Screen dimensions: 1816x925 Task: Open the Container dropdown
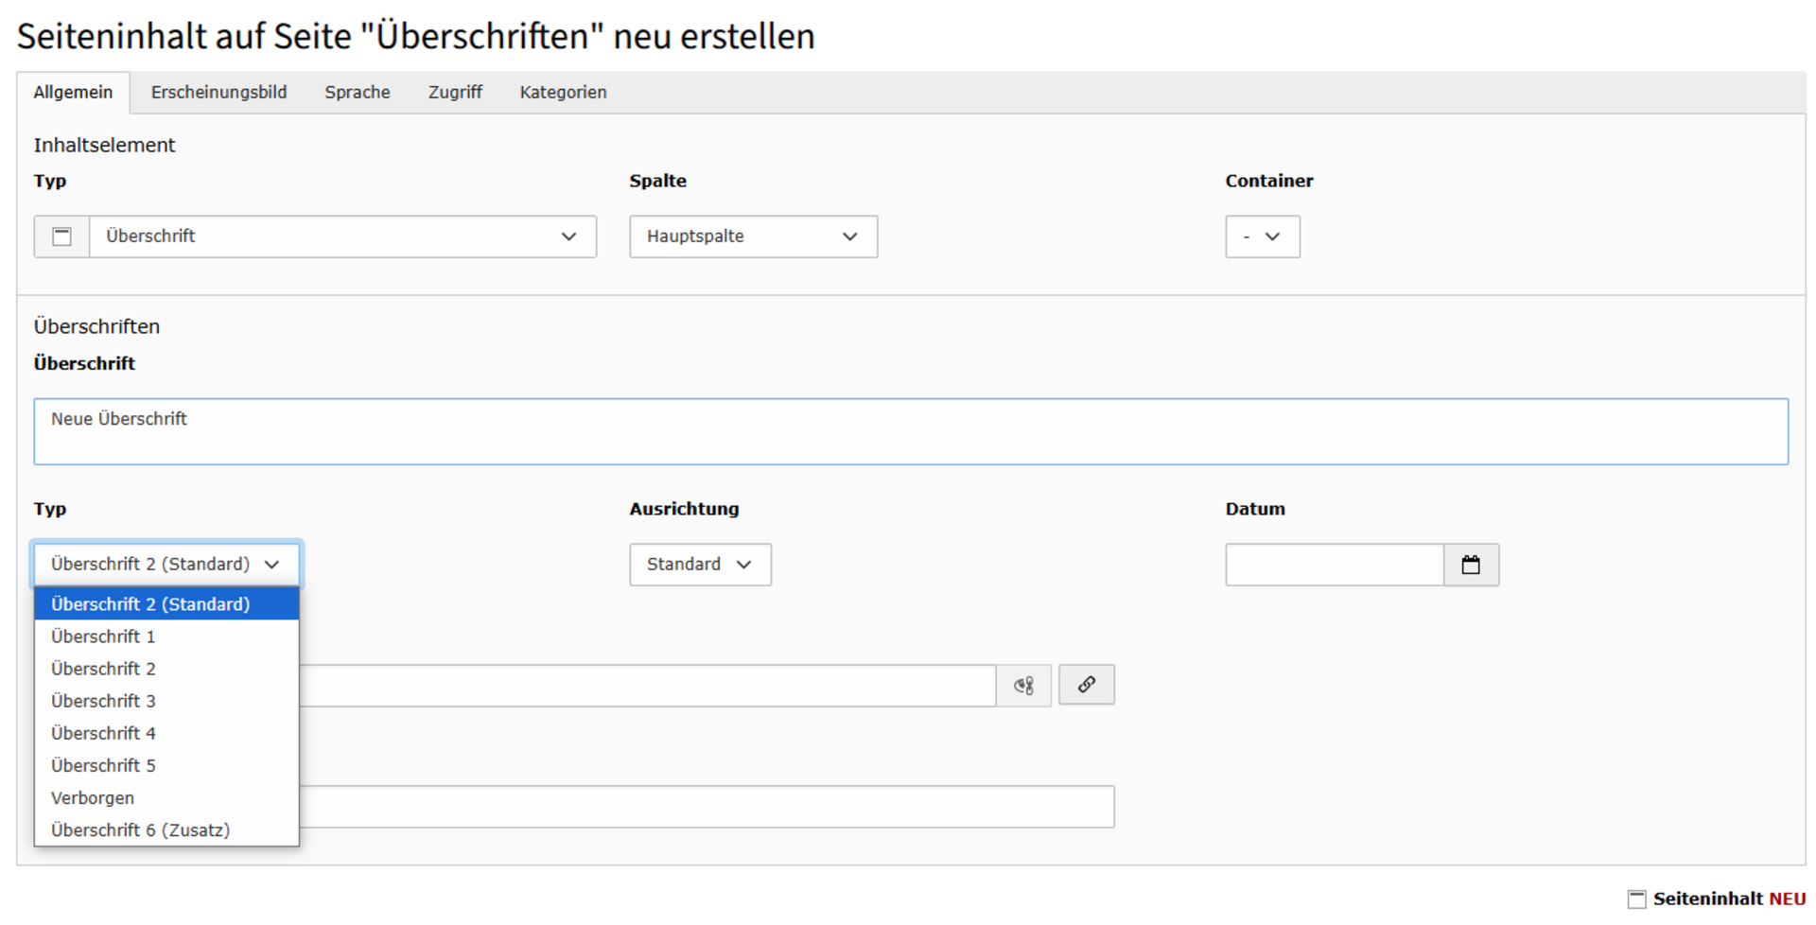1262,236
